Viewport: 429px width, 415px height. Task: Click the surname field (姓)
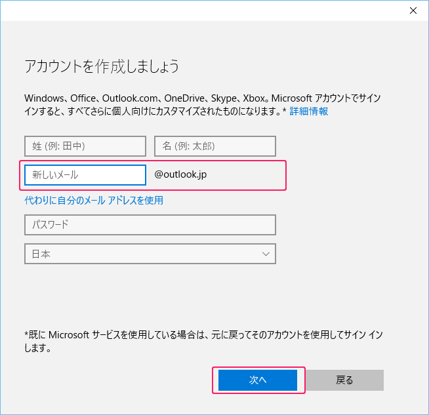[x=85, y=146]
